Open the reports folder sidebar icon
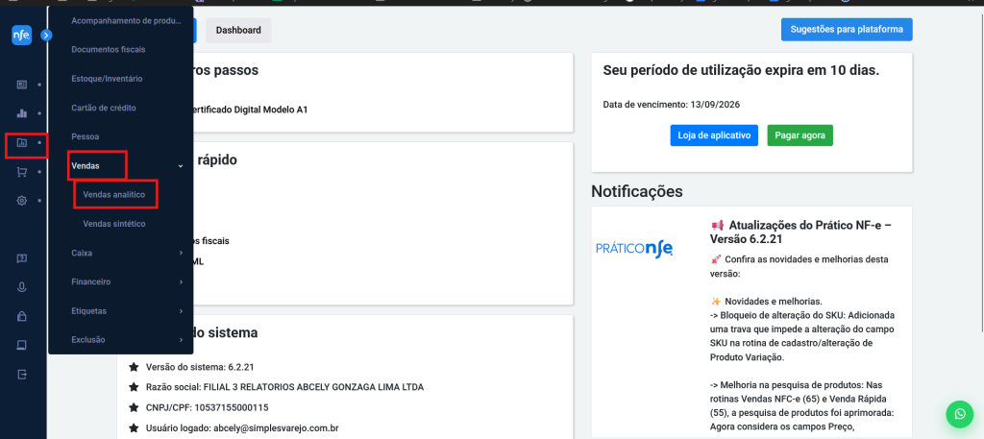 [x=21, y=143]
